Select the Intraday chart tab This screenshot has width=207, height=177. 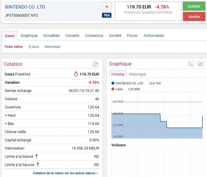[118, 74]
